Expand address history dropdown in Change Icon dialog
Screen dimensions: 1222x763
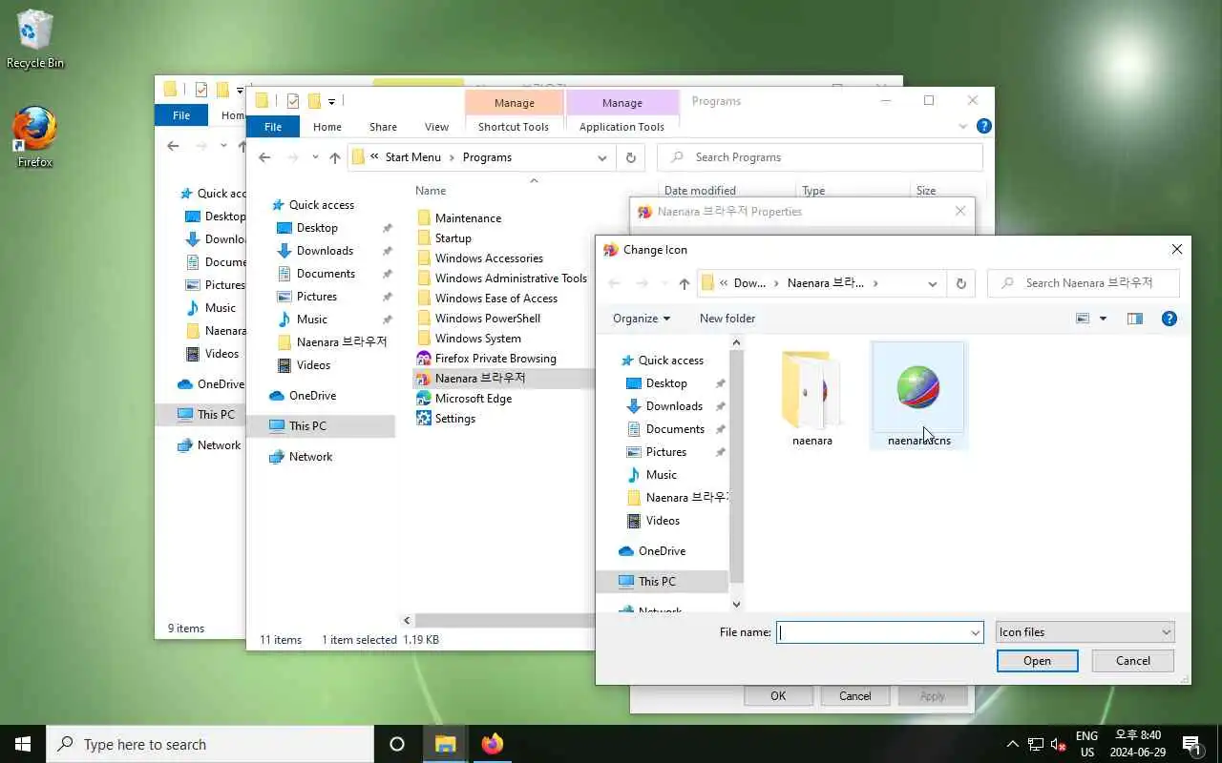[x=932, y=283]
